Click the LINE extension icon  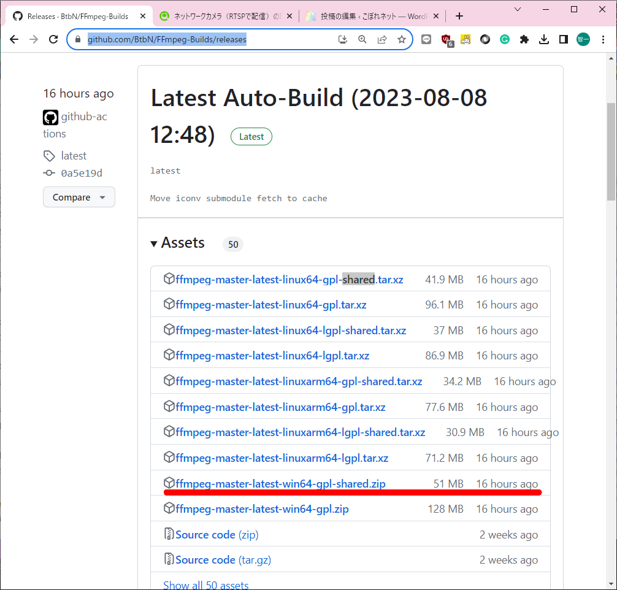pos(426,39)
